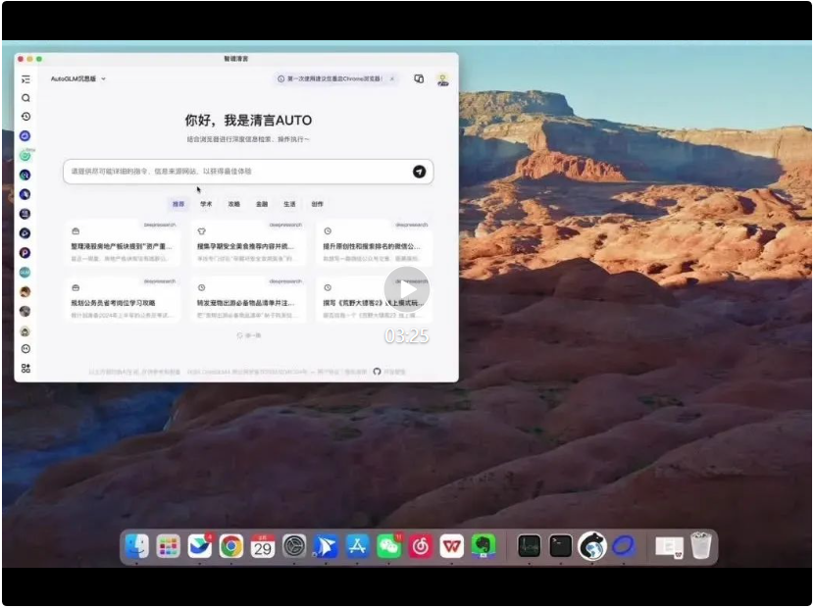Switch to the 推荐 tab

(x=178, y=204)
